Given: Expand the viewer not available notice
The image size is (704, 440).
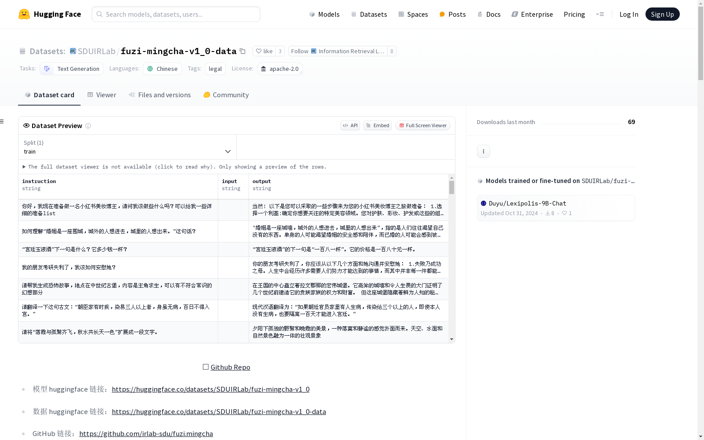Looking at the screenshot, I should [x=175, y=167].
